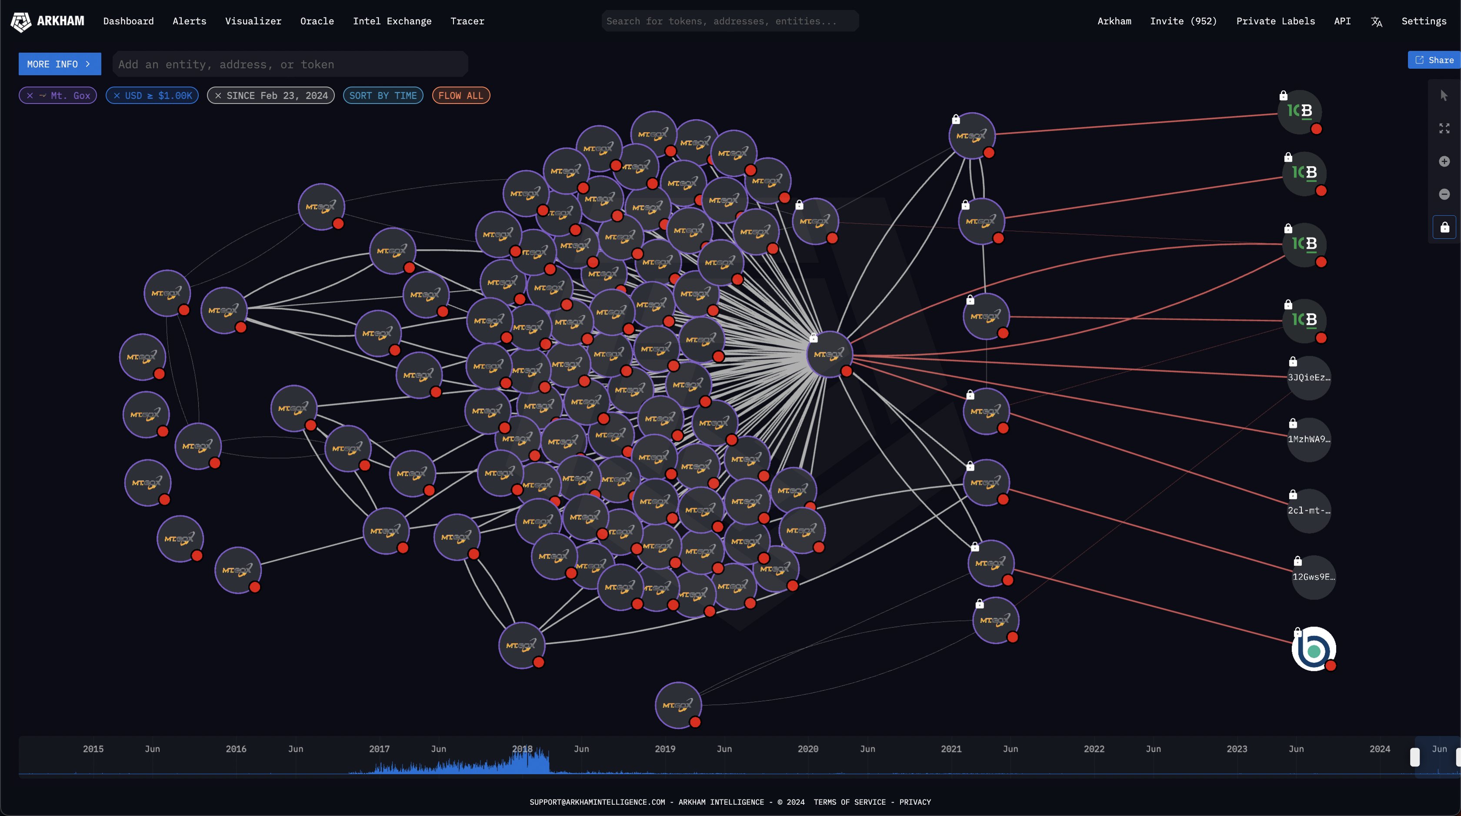Image resolution: width=1461 pixels, height=816 pixels.
Task: Unlock the central hub node lock icon
Action: point(813,338)
